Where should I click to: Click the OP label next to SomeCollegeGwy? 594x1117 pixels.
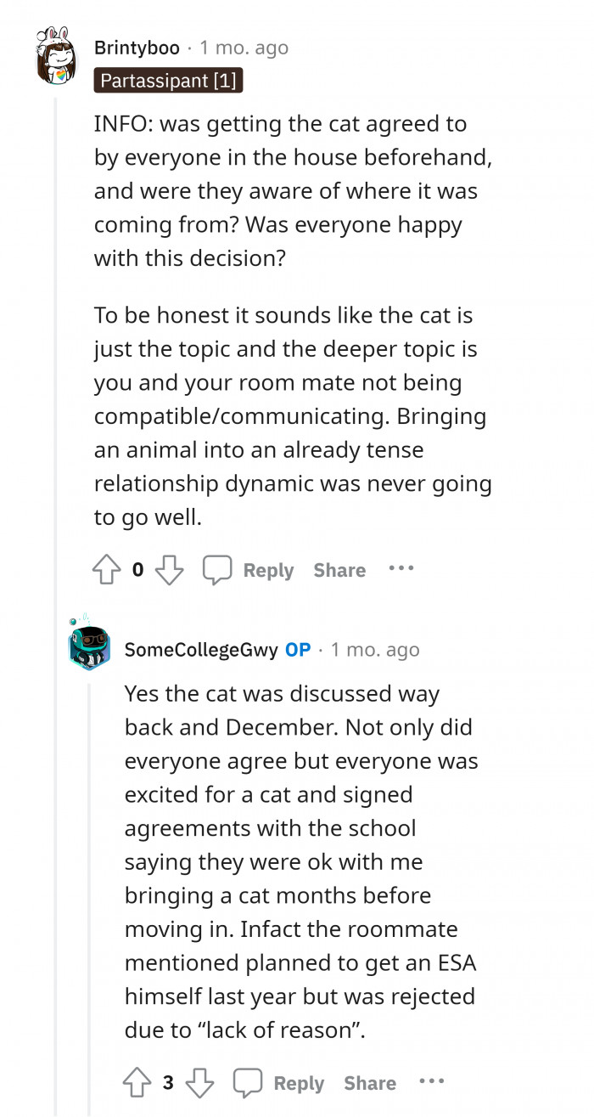tap(298, 650)
